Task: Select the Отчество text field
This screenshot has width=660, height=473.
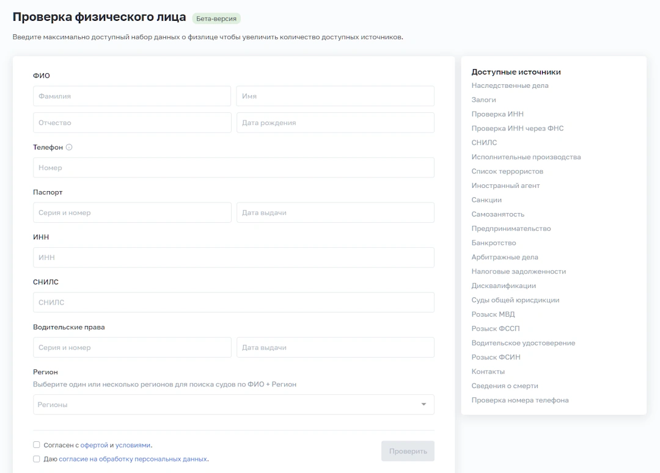Action: click(132, 123)
